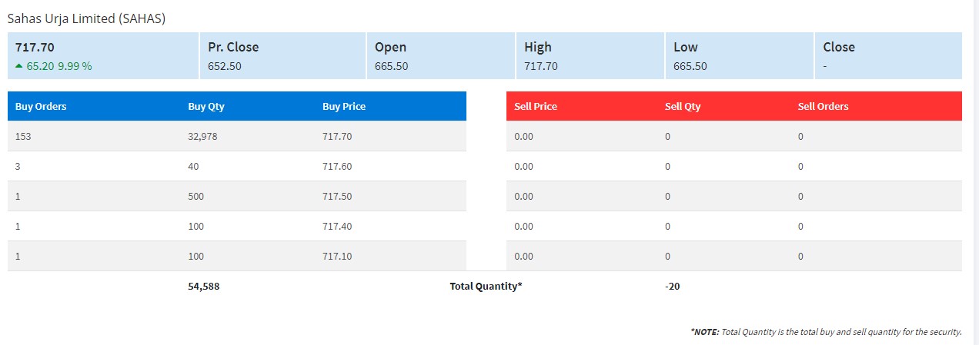
Task: Click buy orders '1' in the 717.40 row
Action: [18, 226]
